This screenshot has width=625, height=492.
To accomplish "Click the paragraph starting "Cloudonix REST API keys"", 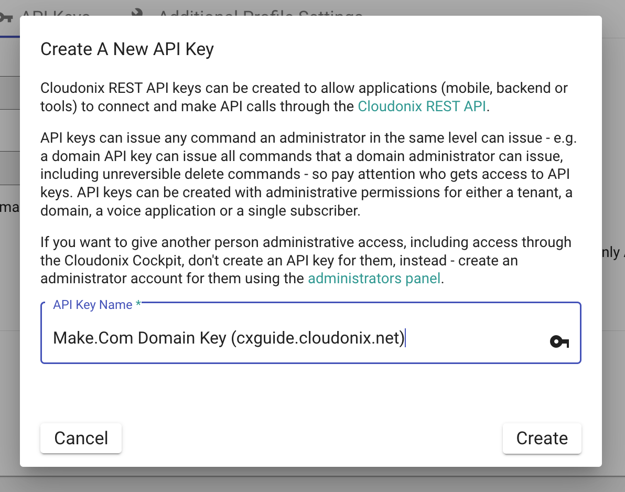I will [x=304, y=97].
